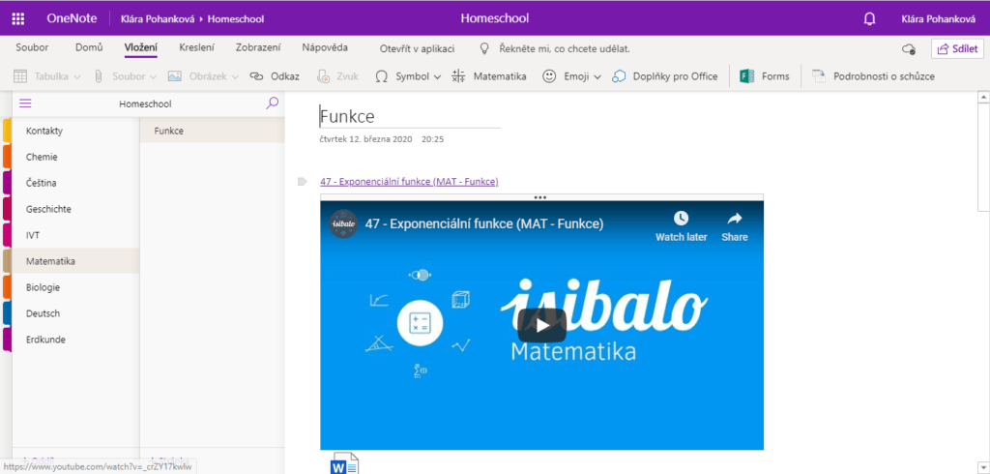Click the Sdílet share button

click(957, 48)
